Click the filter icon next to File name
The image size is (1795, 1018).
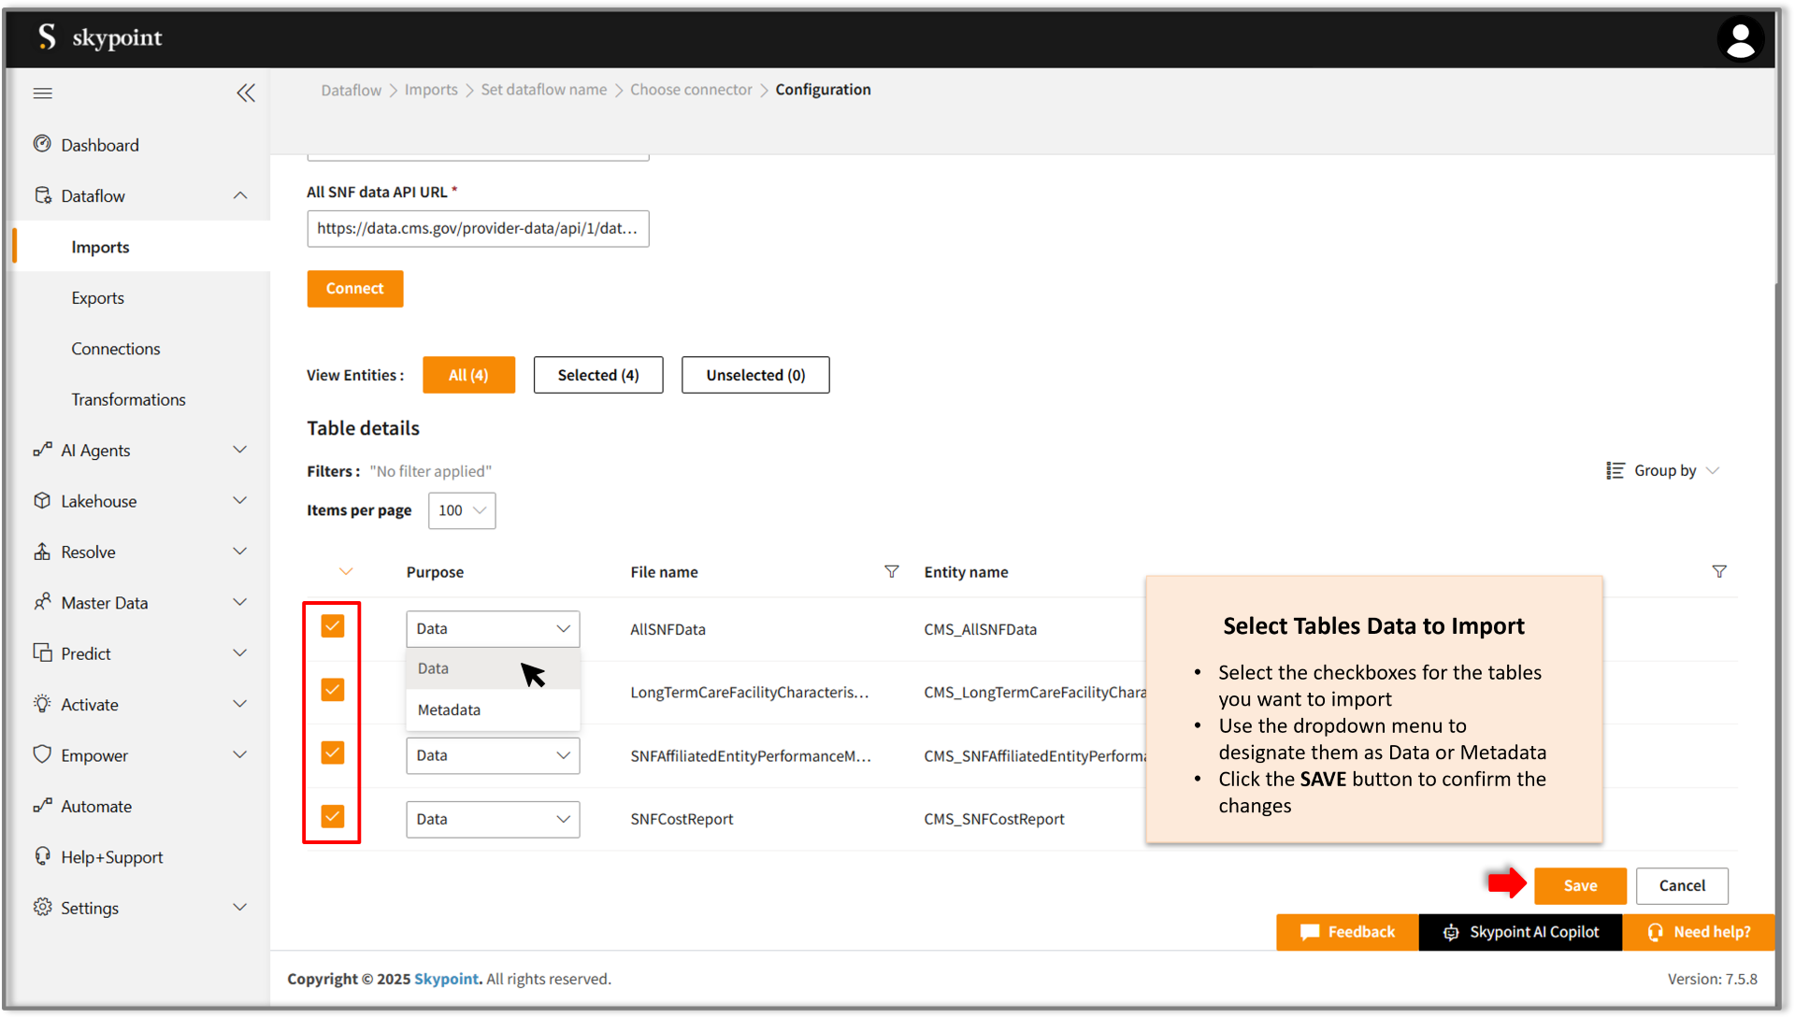(x=892, y=571)
